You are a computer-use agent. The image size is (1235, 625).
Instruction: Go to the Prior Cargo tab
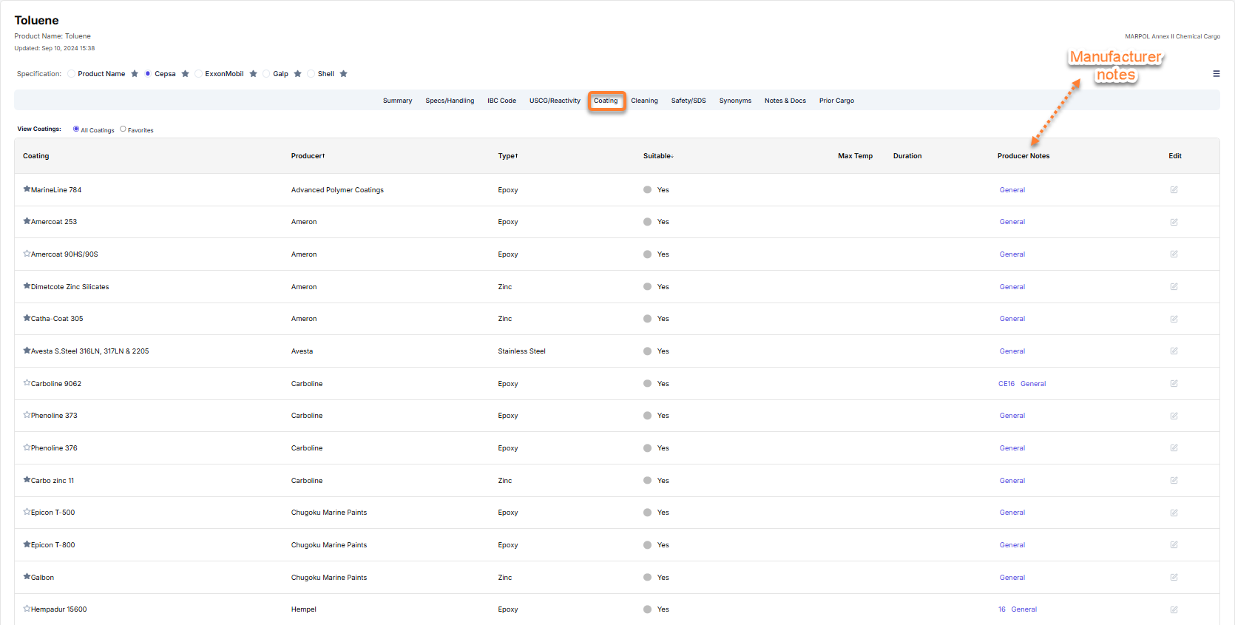pos(836,101)
